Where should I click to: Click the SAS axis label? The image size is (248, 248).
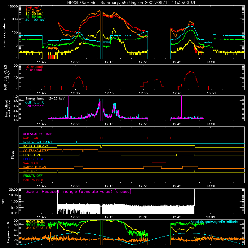pos(3,201)
